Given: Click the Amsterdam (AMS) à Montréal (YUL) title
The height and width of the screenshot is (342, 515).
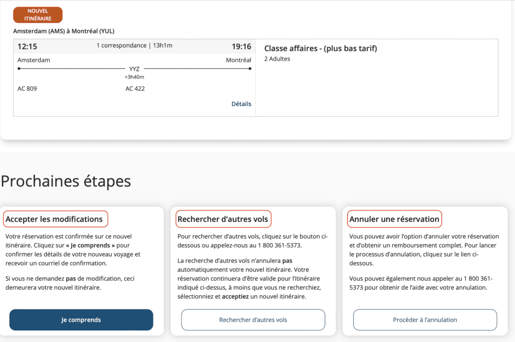Looking at the screenshot, I should (x=64, y=31).
